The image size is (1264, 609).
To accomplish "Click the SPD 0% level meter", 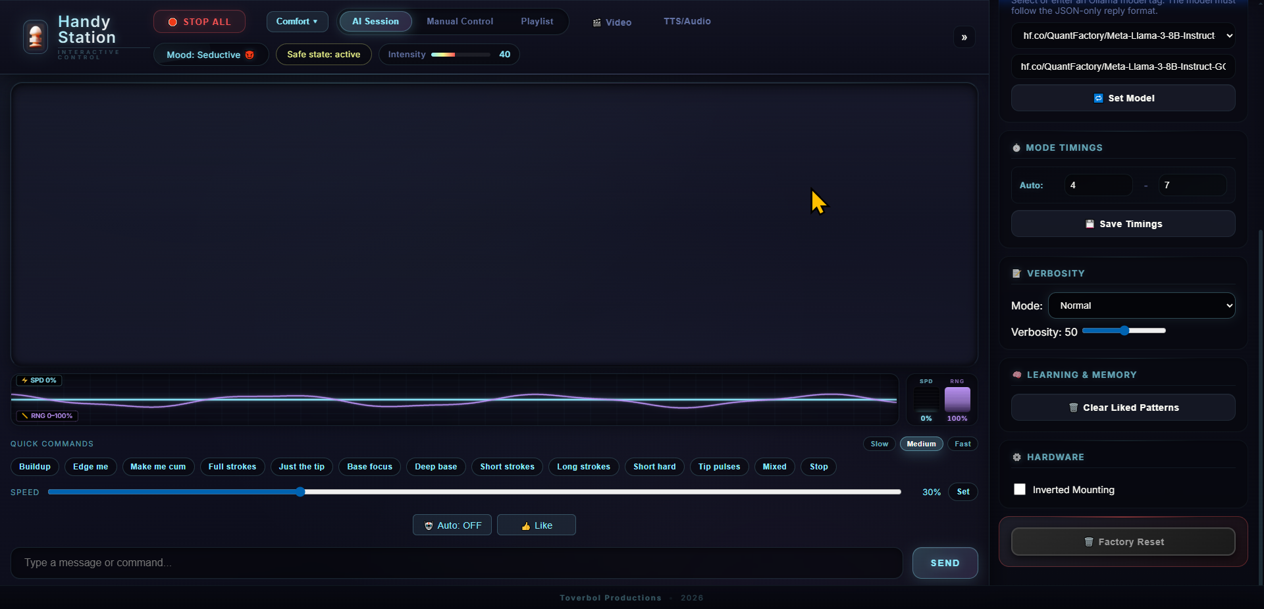I will tap(926, 400).
